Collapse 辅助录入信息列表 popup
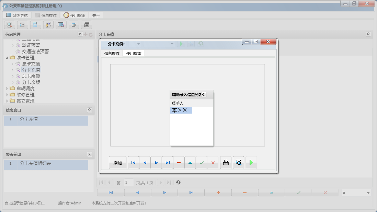Viewport: 377px width, 212px height. tap(204, 95)
